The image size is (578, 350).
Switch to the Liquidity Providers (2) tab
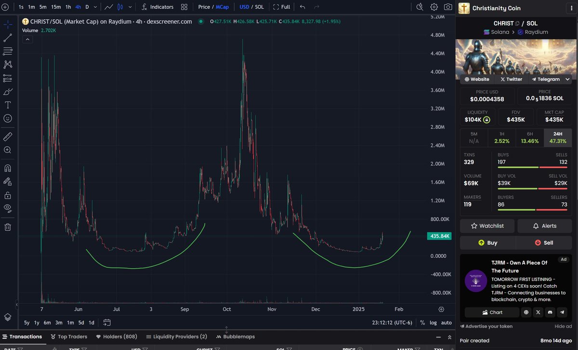(x=176, y=337)
